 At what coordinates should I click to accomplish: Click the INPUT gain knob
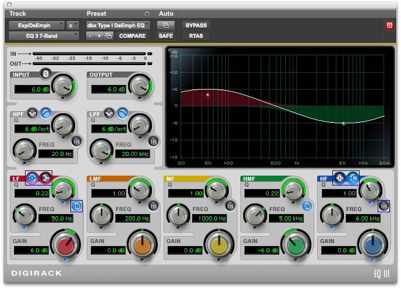pos(63,86)
